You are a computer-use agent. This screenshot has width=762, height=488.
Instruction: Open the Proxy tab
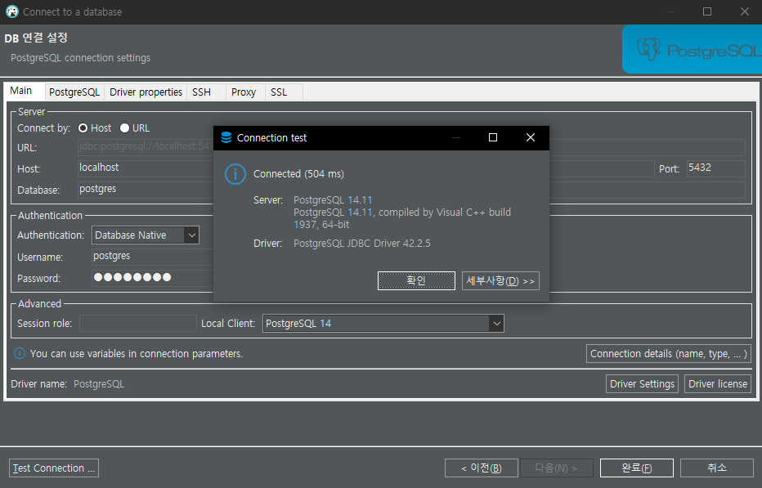click(244, 92)
